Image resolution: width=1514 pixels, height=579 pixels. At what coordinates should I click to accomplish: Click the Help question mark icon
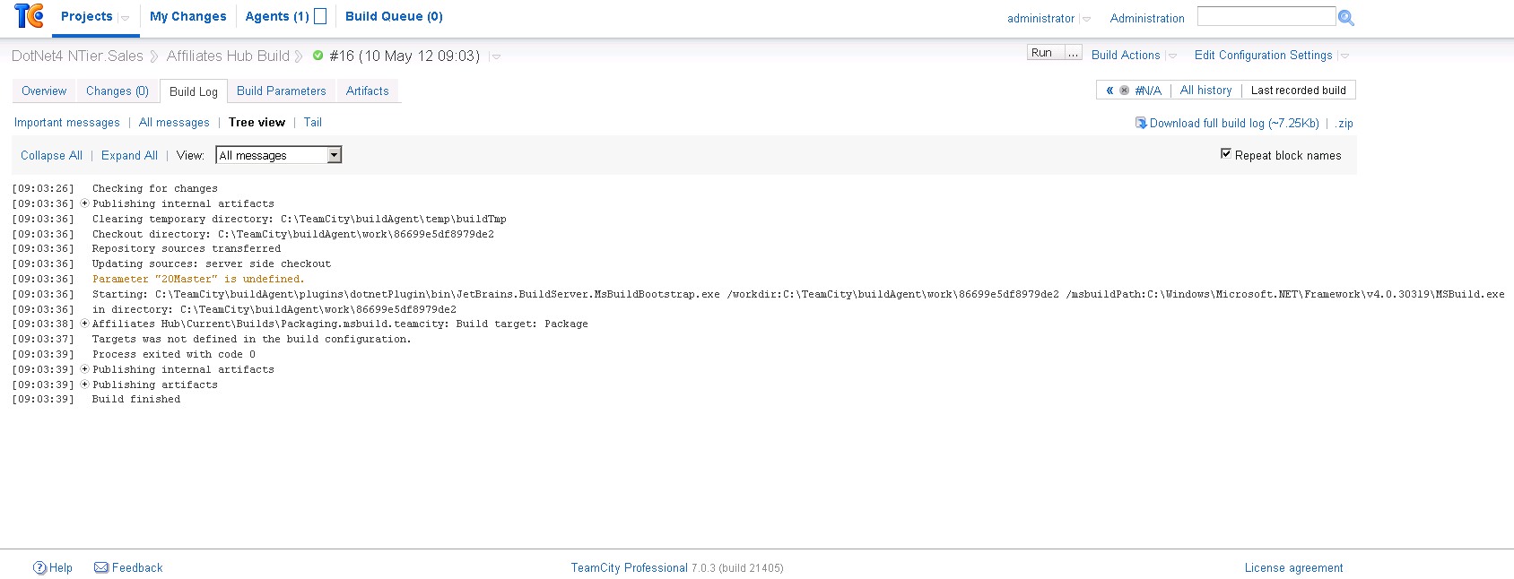coord(39,567)
